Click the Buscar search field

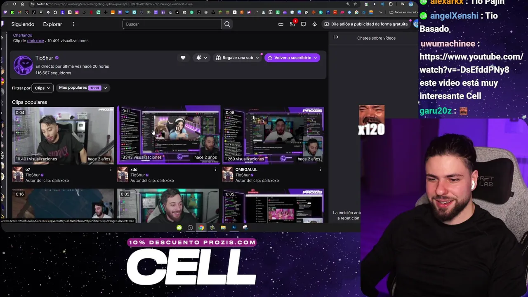click(x=172, y=24)
